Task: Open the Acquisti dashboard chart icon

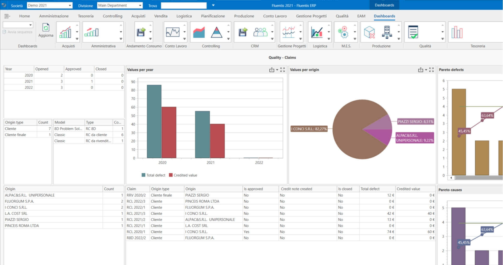Action: pyautogui.click(x=65, y=32)
